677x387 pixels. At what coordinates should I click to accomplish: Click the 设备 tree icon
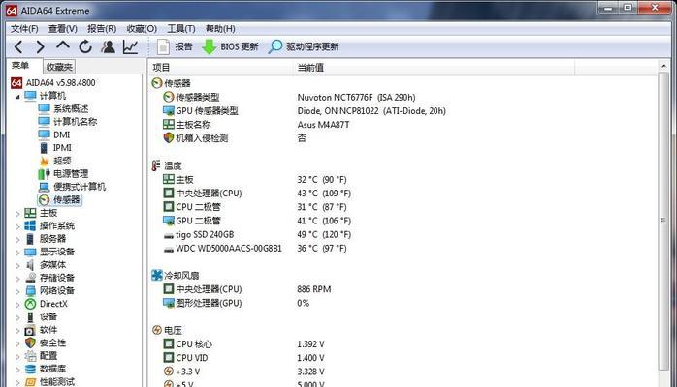[30, 316]
